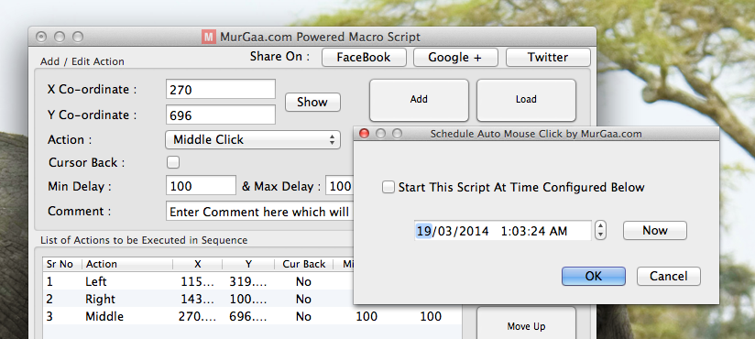
Task: Set schedule time with Now button
Action: pyautogui.click(x=655, y=231)
